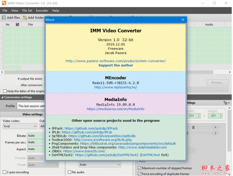
Task: Click the plus button beside lower slider
Action: pyautogui.click(x=216, y=133)
